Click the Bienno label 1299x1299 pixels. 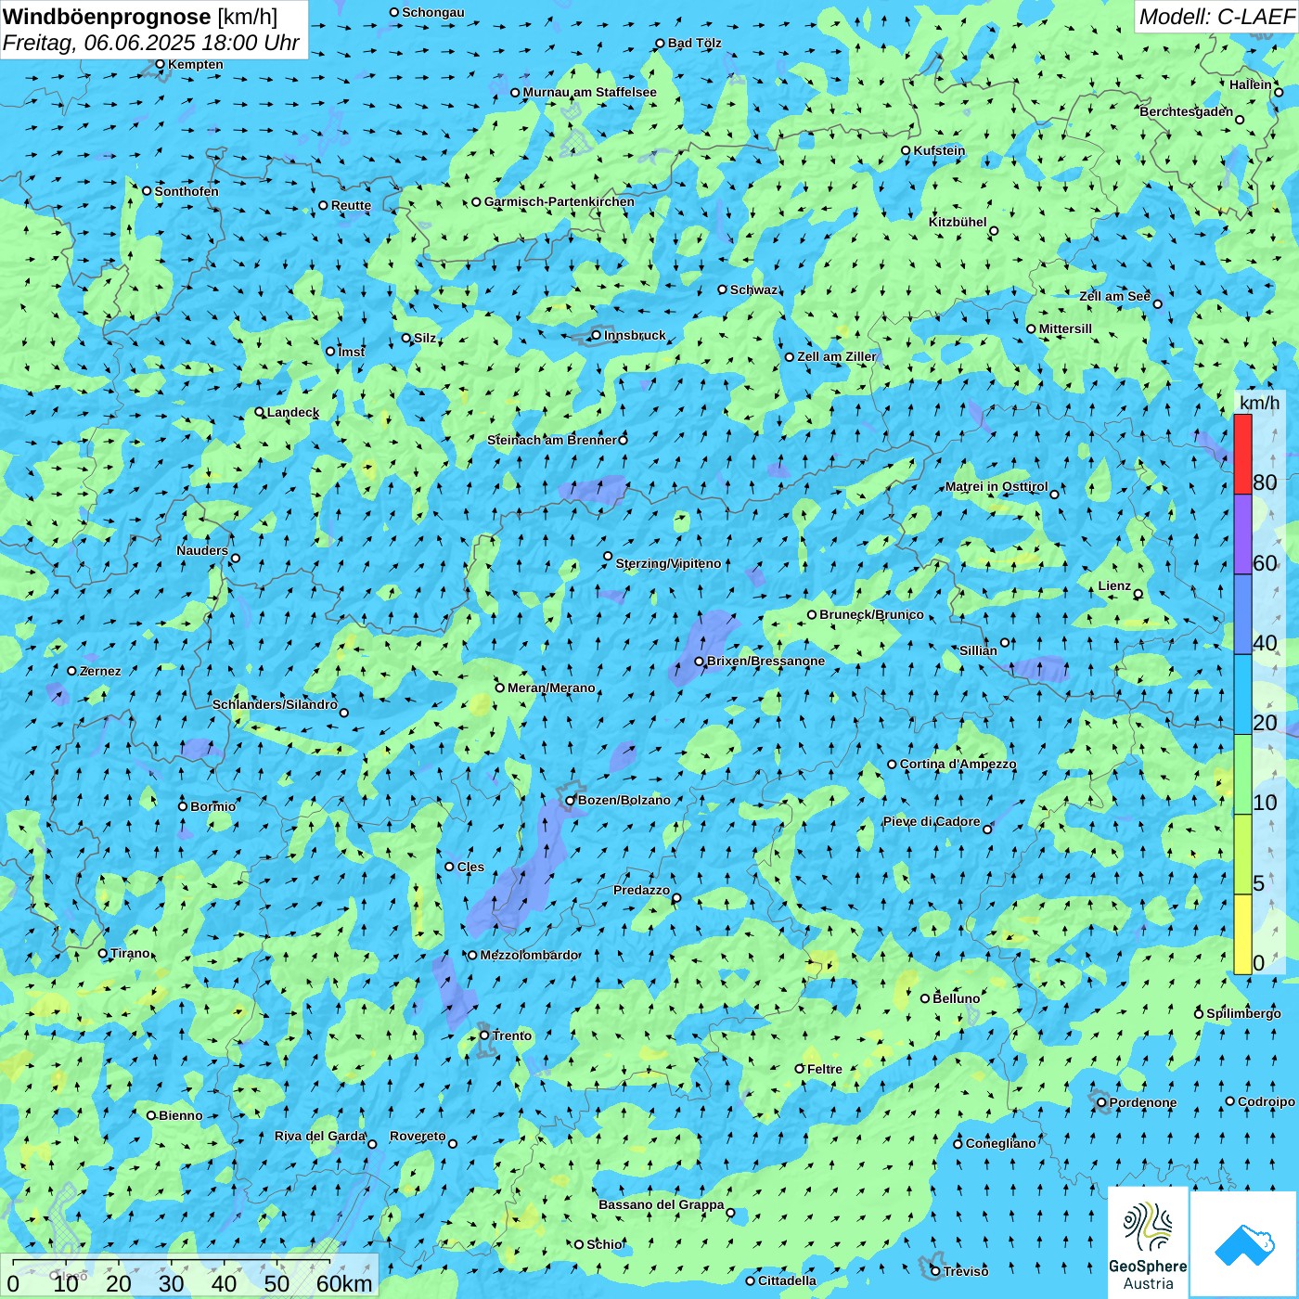point(181,1115)
